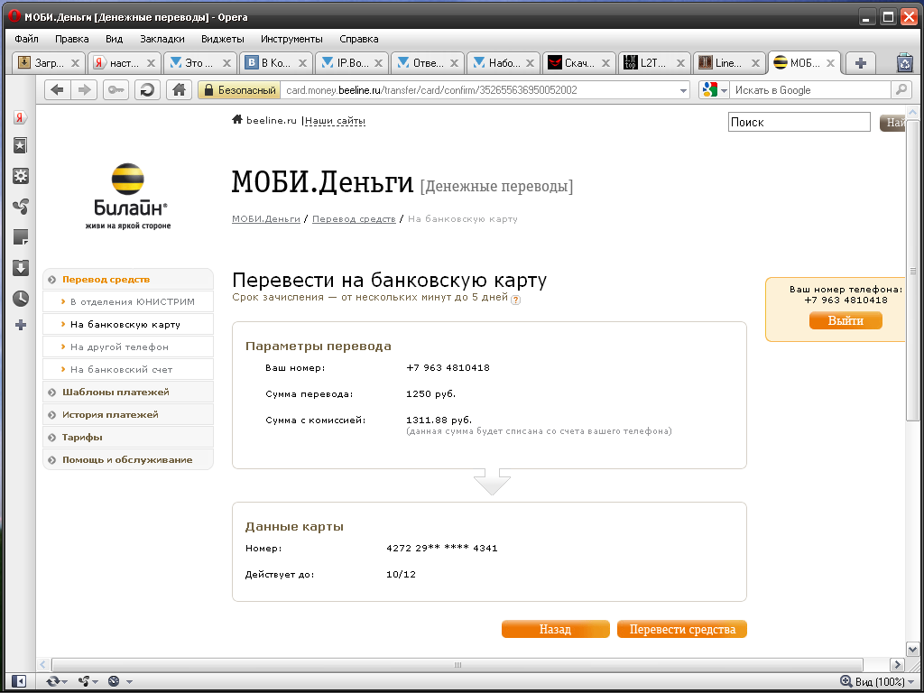Open the Справка menu
Viewport: 924px width, 693px height.
[x=359, y=39]
